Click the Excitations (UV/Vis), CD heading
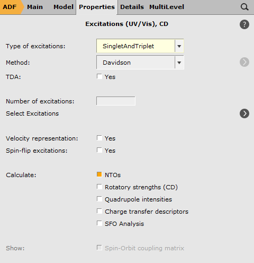 coord(127,24)
